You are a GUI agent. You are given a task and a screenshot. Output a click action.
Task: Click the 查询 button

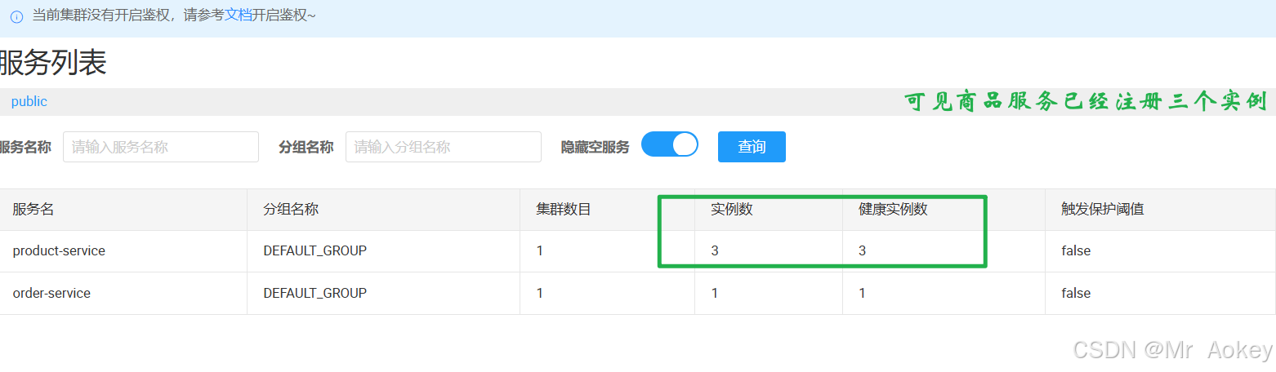[x=752, y=147]
